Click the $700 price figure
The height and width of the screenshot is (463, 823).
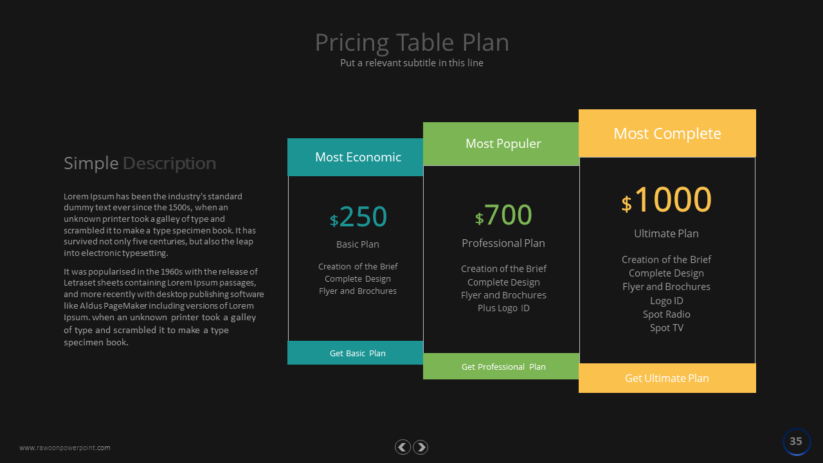503,215
